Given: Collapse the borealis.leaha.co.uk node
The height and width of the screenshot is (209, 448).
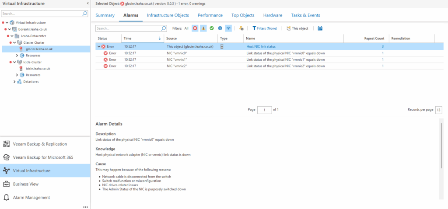Looking at the screenshot, I should (x=9, y=29).
